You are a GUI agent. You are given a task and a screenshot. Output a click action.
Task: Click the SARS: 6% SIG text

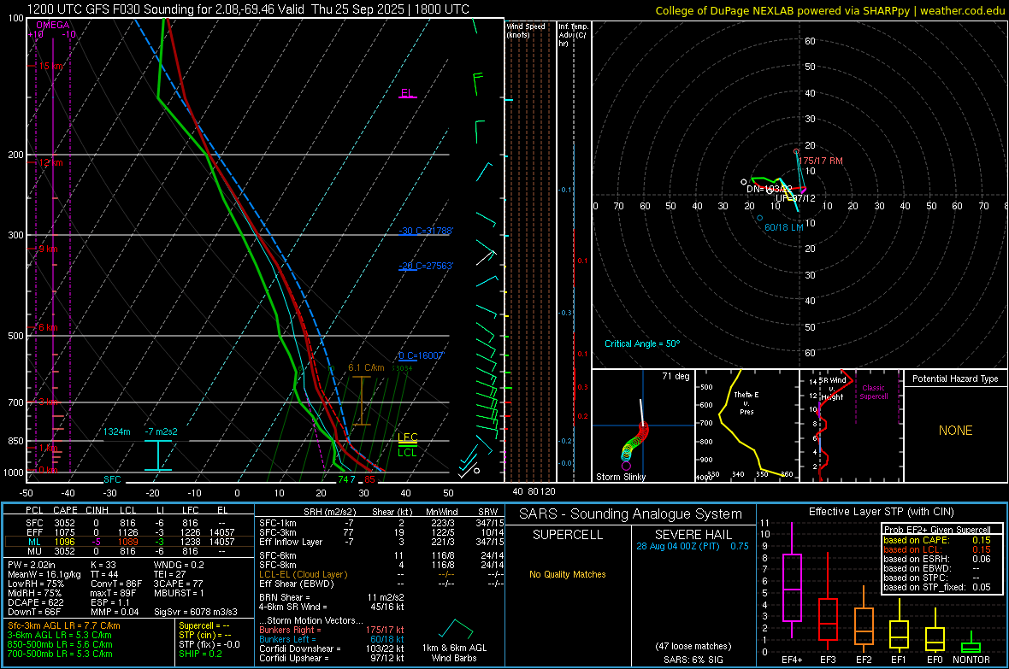693,660
